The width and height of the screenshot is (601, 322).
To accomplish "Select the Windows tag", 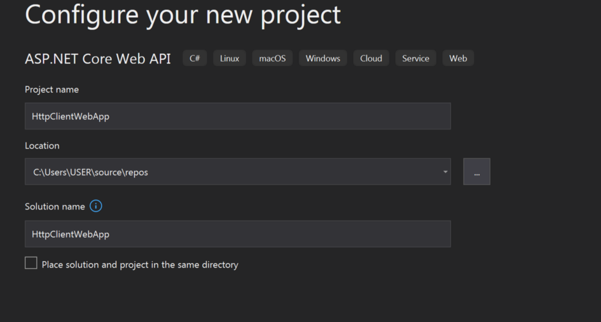I will pos(323,58).
